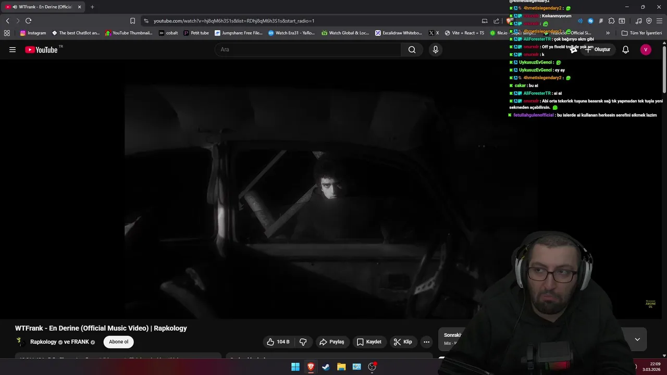Viewport: 667px width, 375px height.
Task: Open Vite + React + TS bookmark
Action: (464, 33)
